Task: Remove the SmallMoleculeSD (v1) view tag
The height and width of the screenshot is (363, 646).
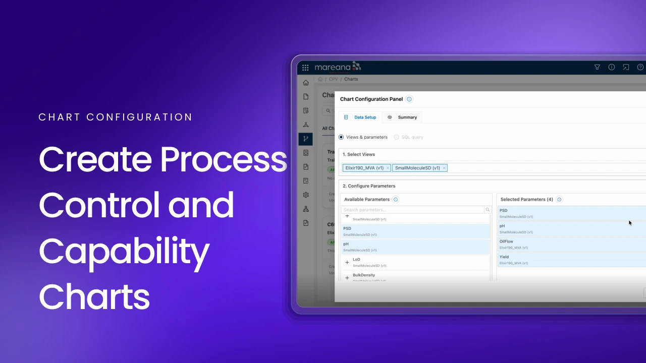Action: point(444,168)
